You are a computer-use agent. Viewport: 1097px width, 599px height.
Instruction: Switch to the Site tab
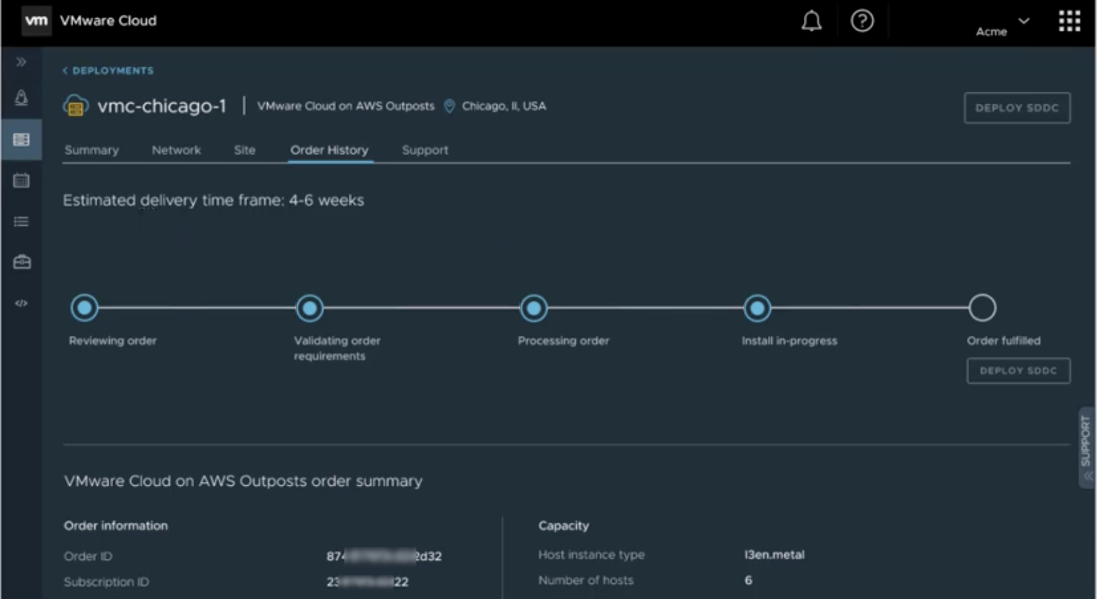click(245, 150)
